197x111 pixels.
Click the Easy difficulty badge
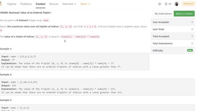point(190,50)
